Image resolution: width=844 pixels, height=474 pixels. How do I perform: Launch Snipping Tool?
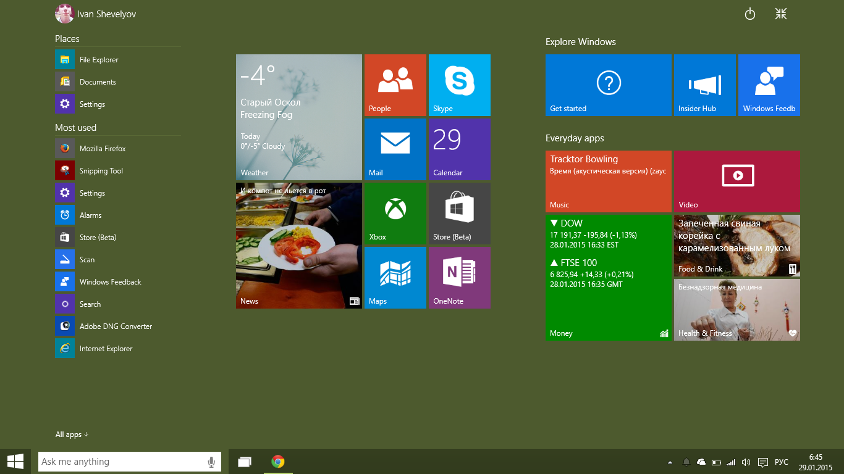(118, 171)
